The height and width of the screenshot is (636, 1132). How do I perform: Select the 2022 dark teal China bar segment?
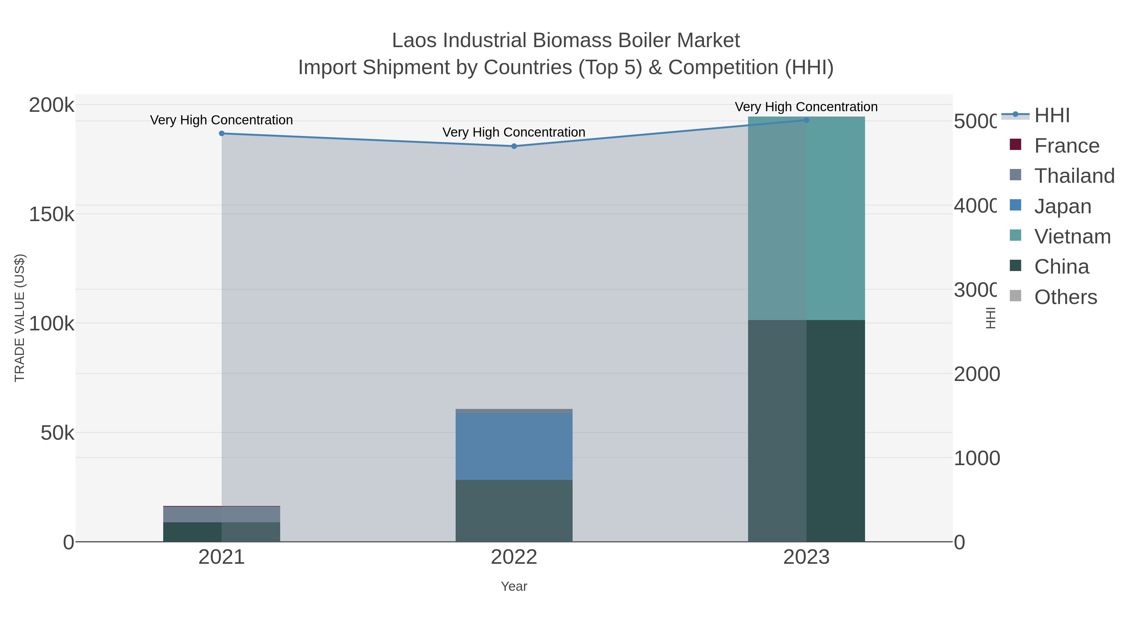pyautogui.click(x=514, y=511)
